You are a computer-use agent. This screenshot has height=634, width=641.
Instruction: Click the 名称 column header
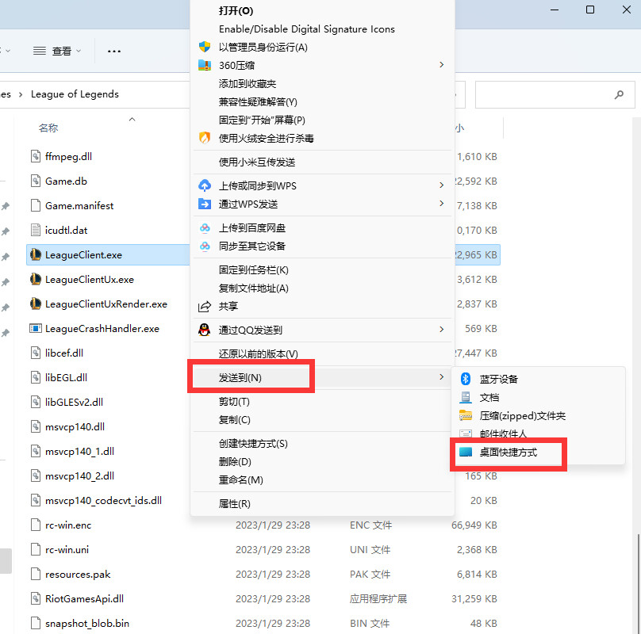click(x=48, y=128)
